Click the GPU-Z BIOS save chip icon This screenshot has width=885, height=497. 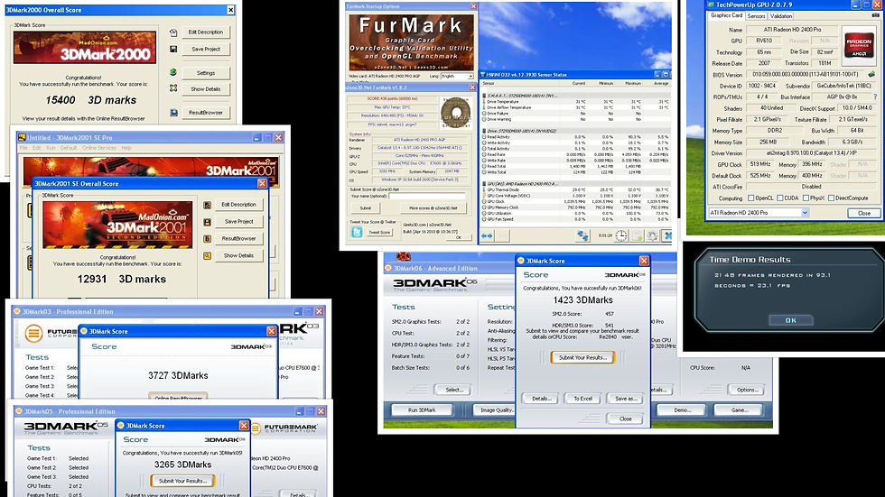click(871, 74)
